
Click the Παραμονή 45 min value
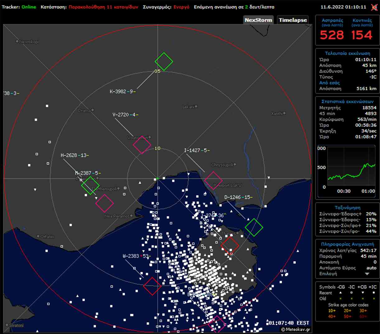pyautogui.click(x=368, y=257)
